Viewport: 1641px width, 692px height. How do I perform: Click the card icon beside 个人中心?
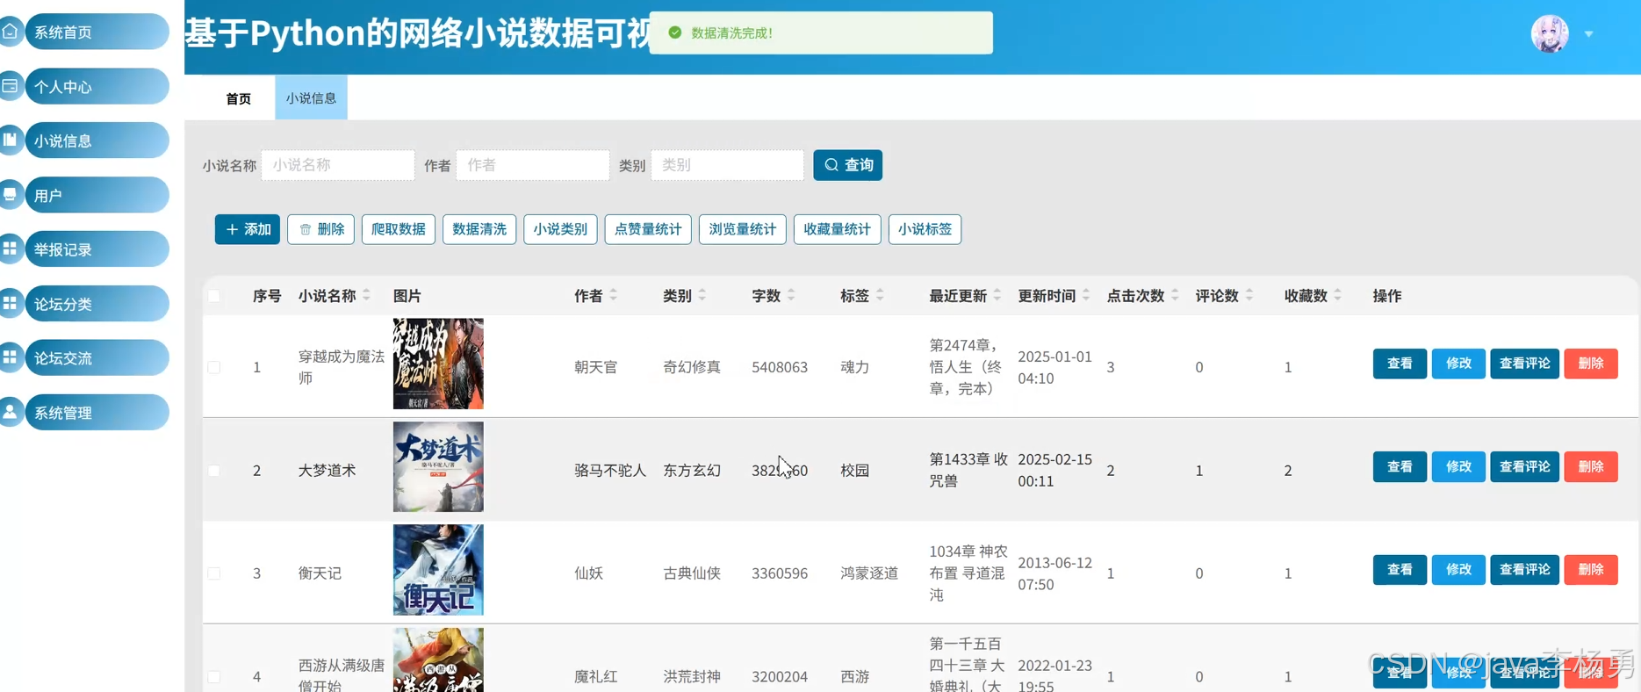point(10,86)
